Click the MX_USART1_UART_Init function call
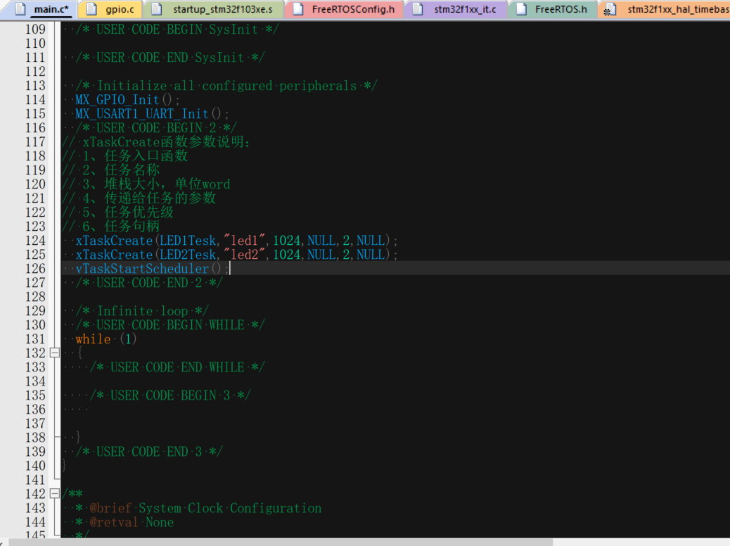Screen dimensions: 730x546 pos(142,114)
